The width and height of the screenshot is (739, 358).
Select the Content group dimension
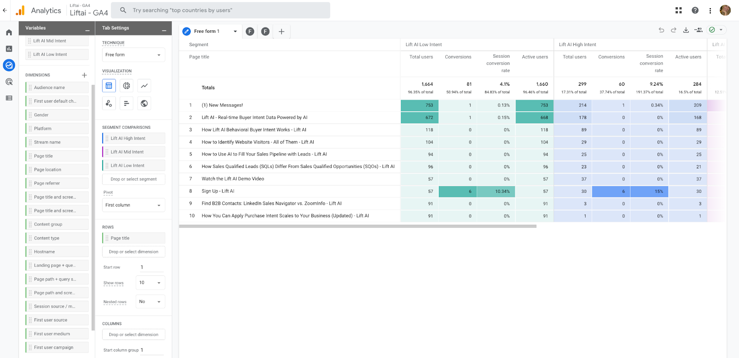click(57, 224)
